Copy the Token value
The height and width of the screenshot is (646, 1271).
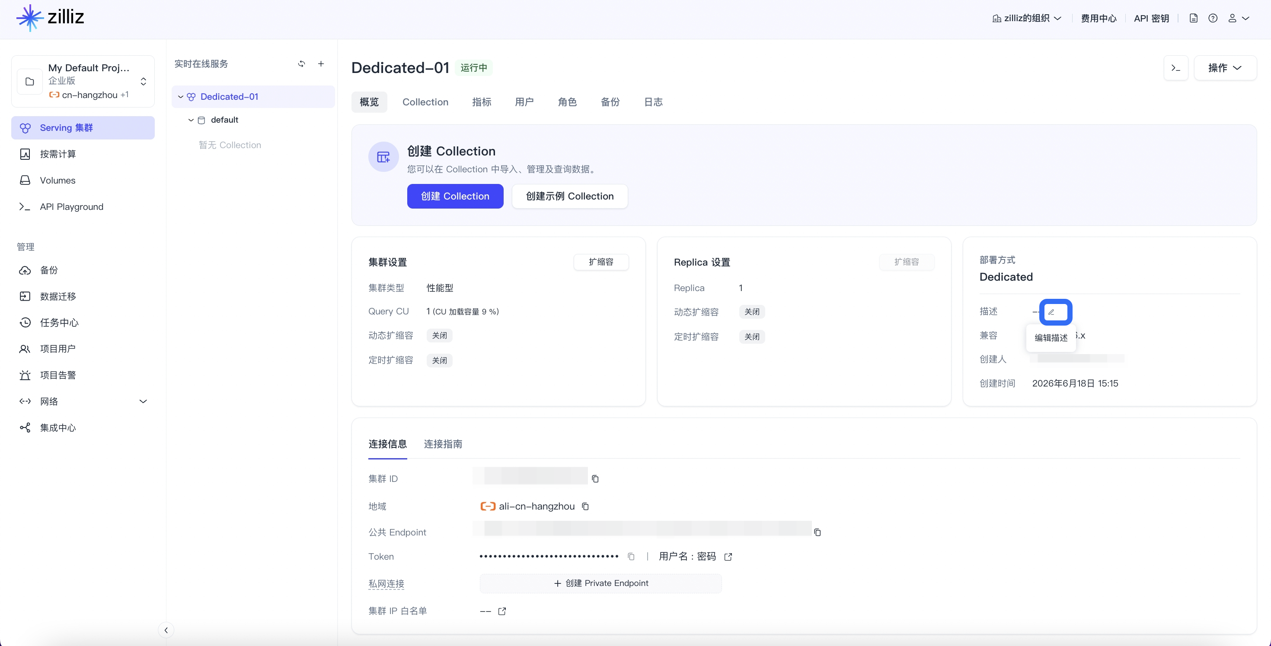631,556
